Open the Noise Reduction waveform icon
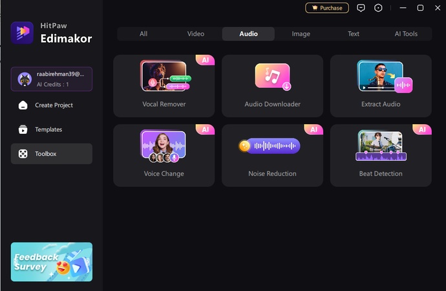 point(269,146)
